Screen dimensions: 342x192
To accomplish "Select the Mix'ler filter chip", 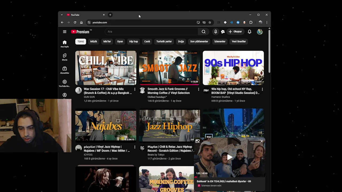I will coord(107,41).
